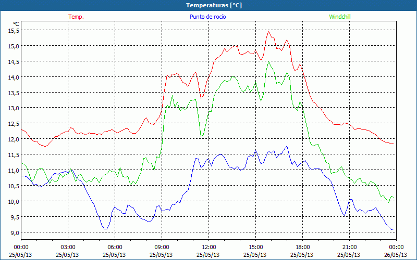Viewport: 417px width, 260px height.
Task: Click the green windchill peak near 16:00
Action: coord(268,62)
